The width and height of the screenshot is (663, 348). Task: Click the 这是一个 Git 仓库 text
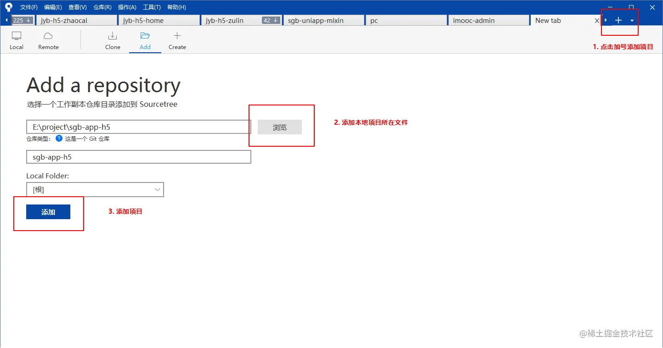pyautogui.click(x=87, y=138)
